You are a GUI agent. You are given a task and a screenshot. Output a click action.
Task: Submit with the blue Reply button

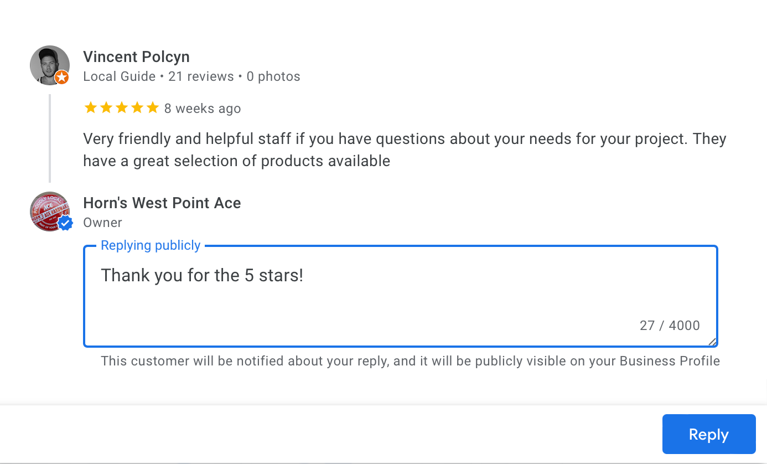(x=709, y=434)
